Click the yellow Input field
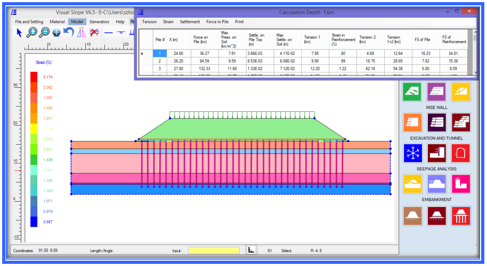Viewport: 487px width, 266px height. [x=214, y=251]
